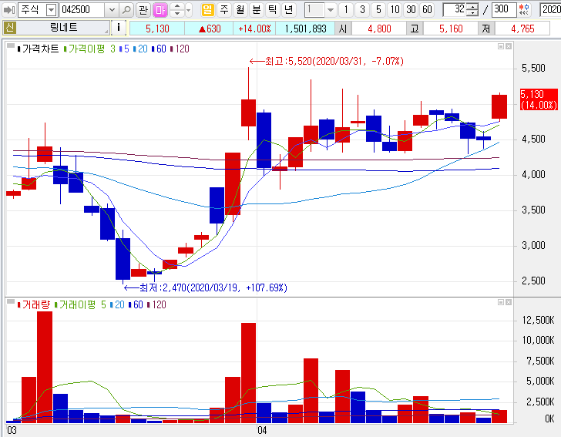Click the current price 5,130 cell

point(157,29)
